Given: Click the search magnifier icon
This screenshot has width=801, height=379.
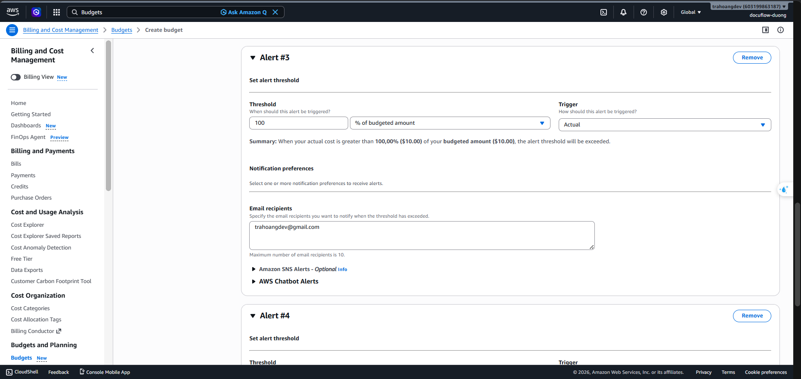Looking at the screenshot, I should coord(75,12).
